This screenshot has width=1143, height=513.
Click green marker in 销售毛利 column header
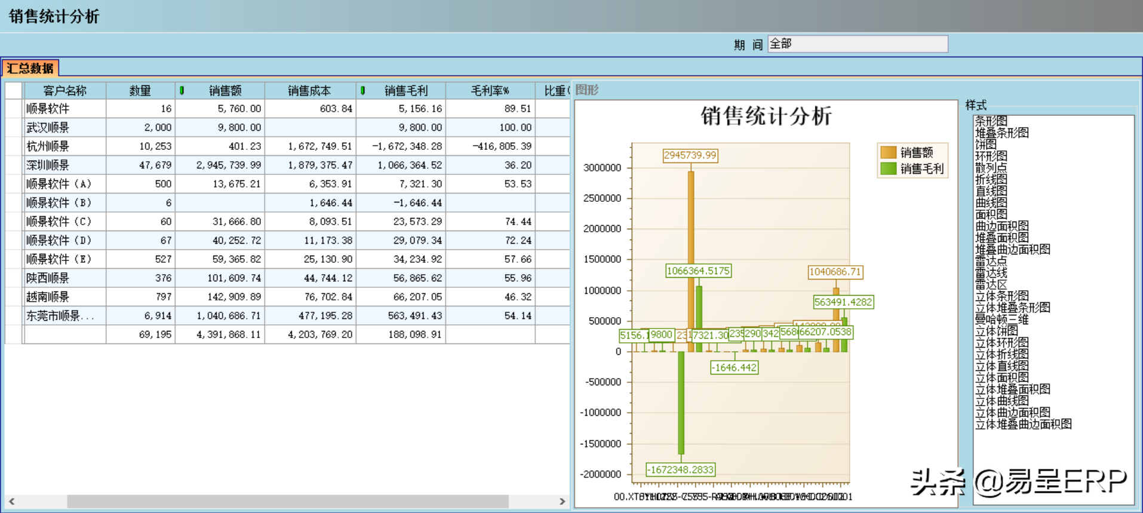(362, 91)
